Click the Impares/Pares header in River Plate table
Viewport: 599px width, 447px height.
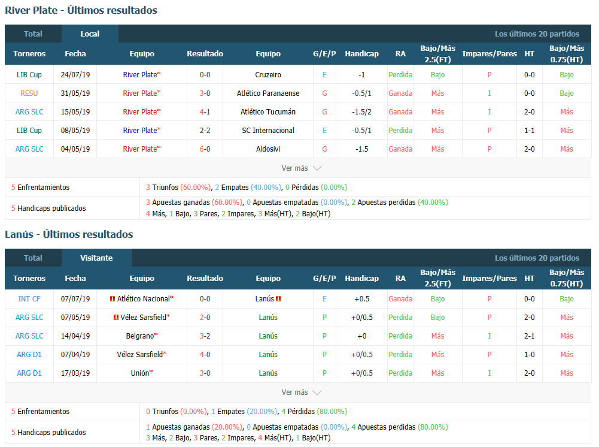489,53
